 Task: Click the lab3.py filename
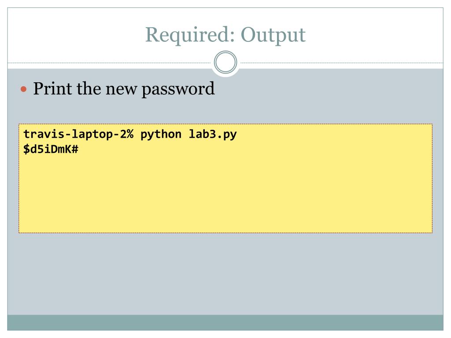[x=213, y=134]
